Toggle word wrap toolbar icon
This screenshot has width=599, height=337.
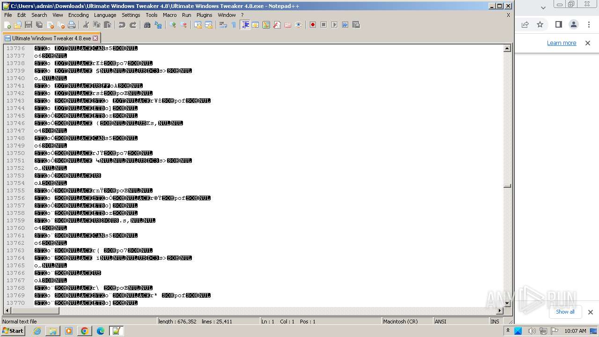223,25
